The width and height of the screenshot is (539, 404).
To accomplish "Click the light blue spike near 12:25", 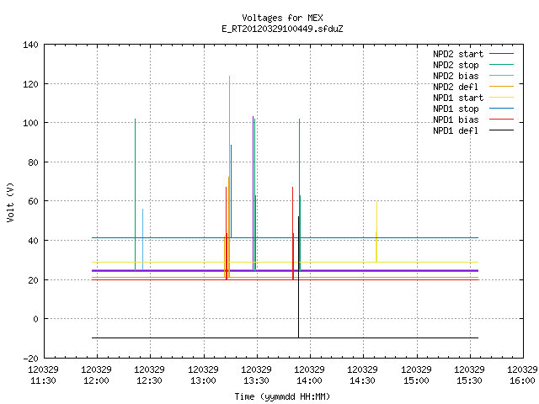I will [142, 239].
